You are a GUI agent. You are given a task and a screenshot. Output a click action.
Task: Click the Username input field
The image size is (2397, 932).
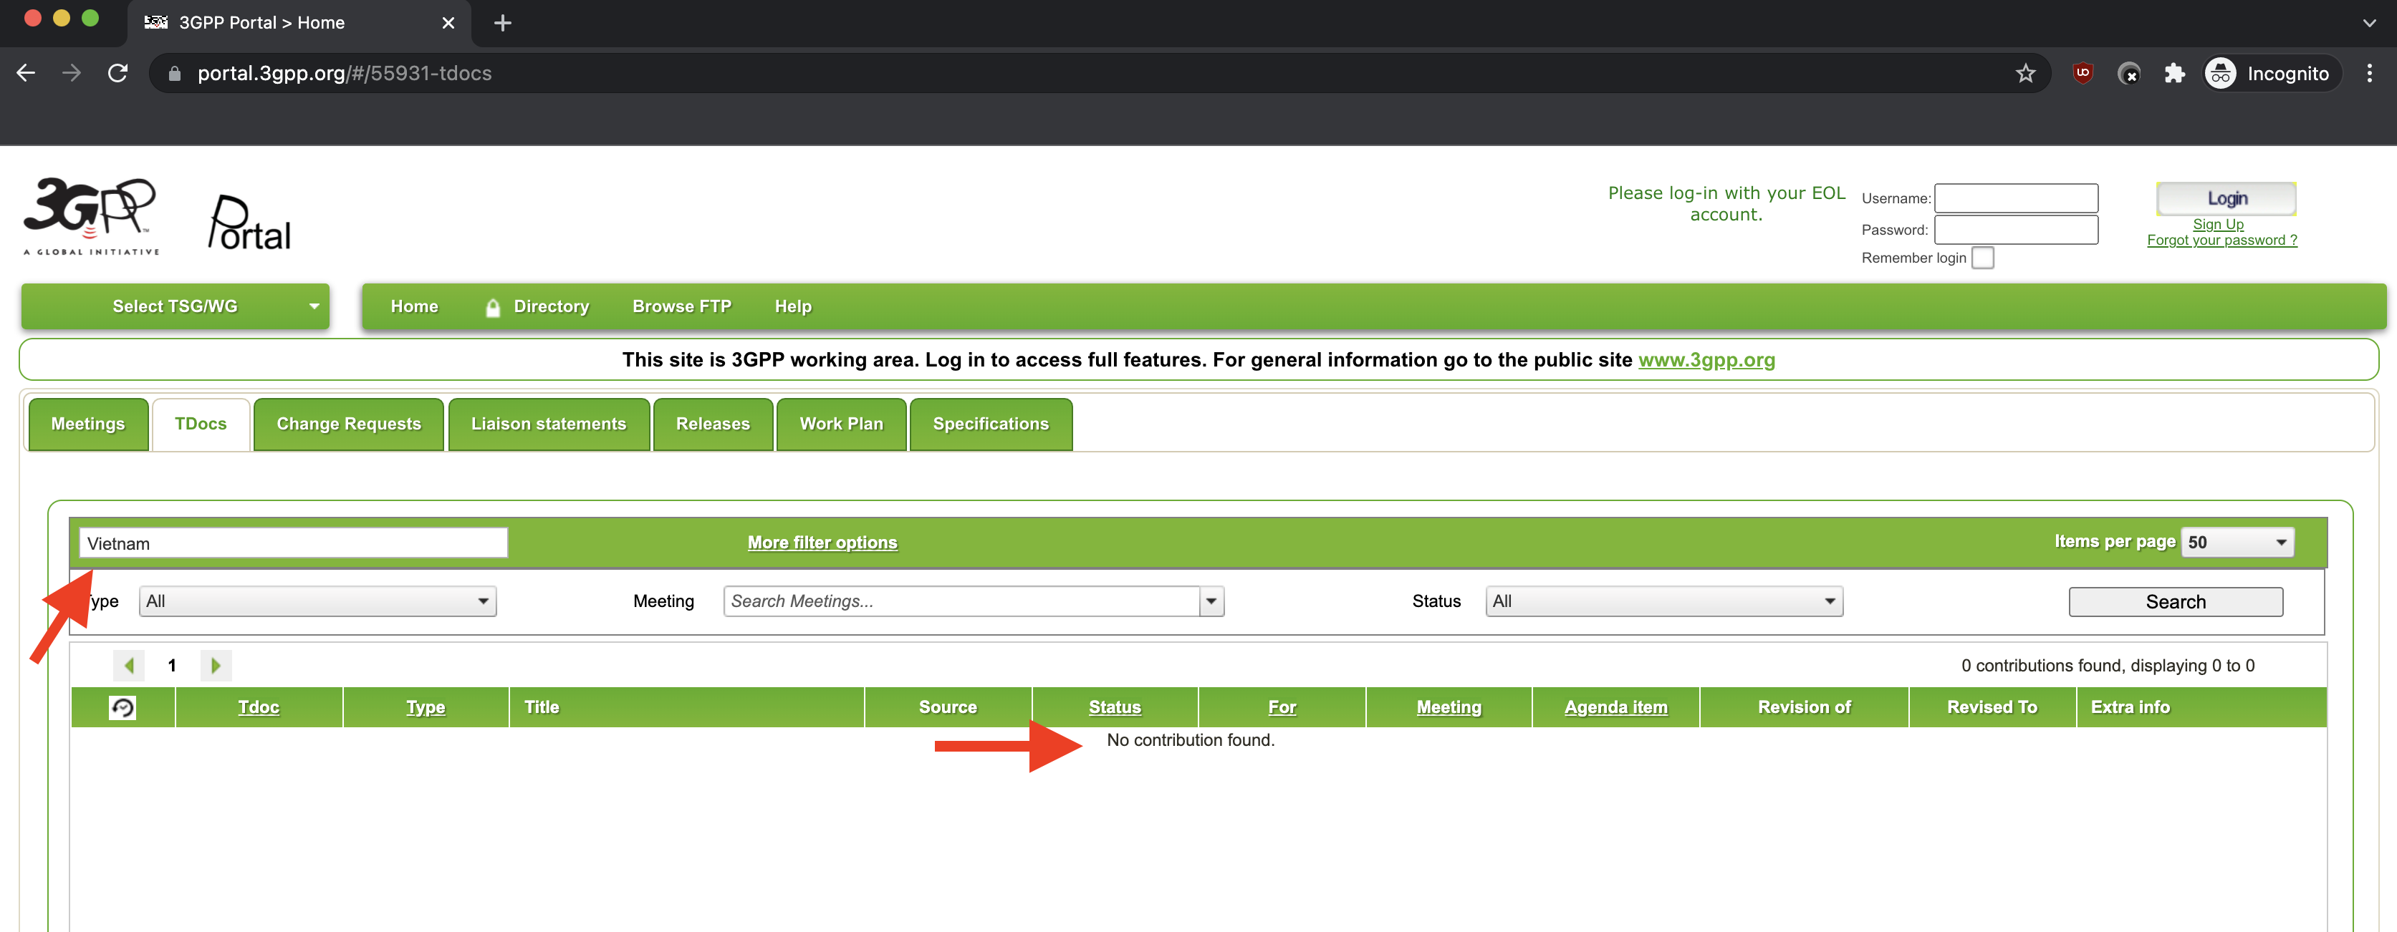[x=2017, y=198]
